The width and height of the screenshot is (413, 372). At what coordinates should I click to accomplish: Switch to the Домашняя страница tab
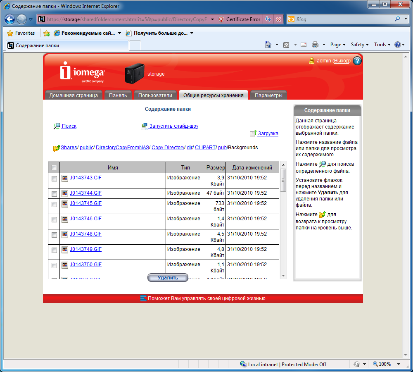click(x=74, y=95)
